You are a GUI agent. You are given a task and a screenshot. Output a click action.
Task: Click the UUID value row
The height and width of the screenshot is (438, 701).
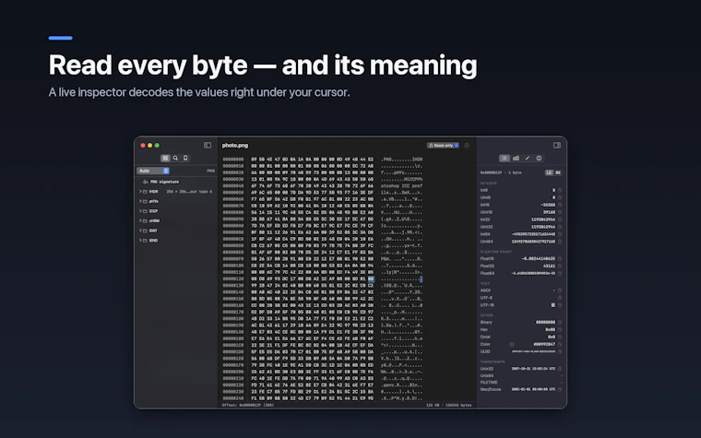521,351
